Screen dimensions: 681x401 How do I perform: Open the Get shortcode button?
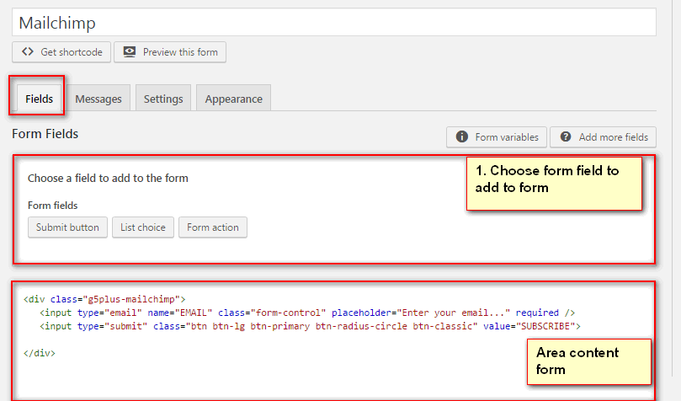point(61,52)
